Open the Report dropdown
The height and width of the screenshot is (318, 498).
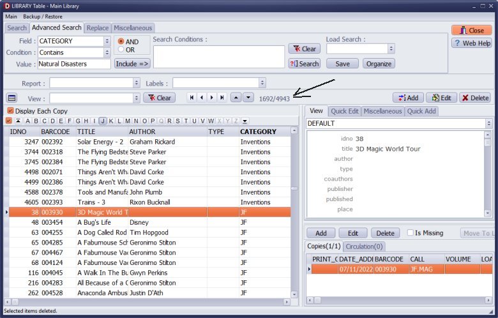click(137, 83)
